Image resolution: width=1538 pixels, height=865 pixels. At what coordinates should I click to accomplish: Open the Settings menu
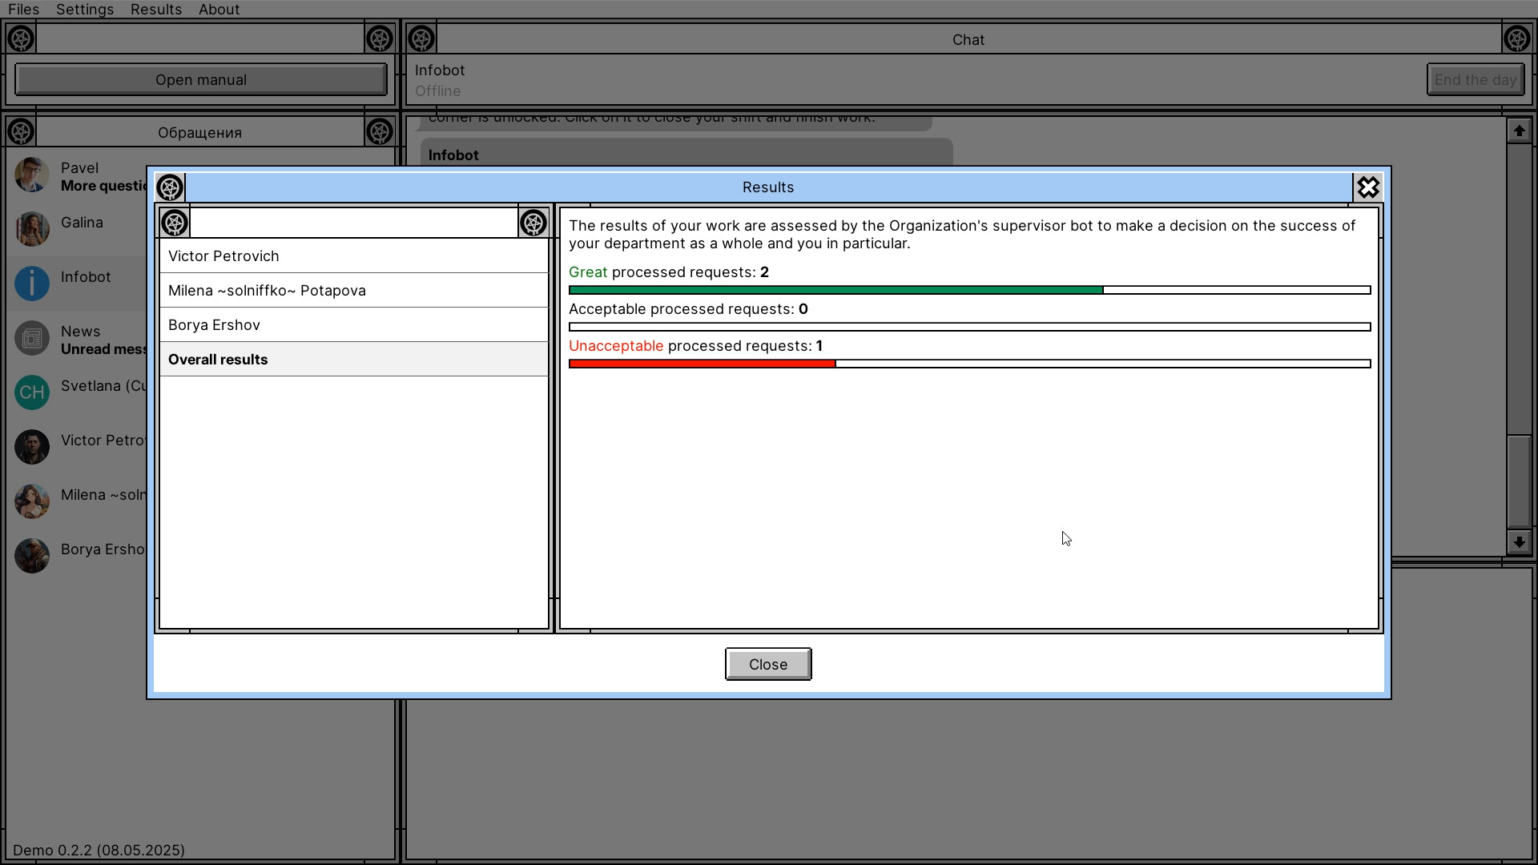pos(84,9)
